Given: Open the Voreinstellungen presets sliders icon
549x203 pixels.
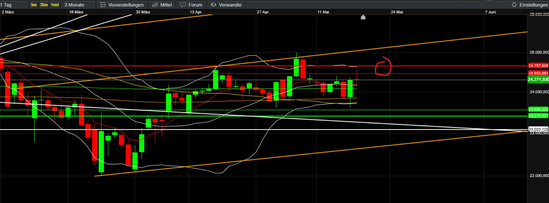Looking at the screenshot, I should [103, 5].
